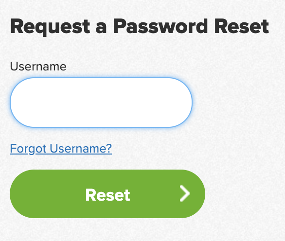Follow the blue underlined Forgot Username? link
Screen dimensions: 285x241
point(61,149)
